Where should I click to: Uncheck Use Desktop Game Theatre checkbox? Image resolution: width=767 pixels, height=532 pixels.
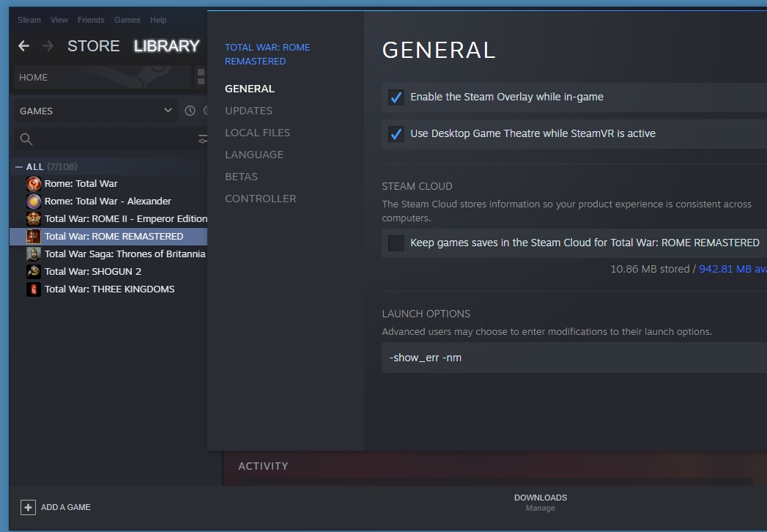pyautogui.click(x=396, y=133)
